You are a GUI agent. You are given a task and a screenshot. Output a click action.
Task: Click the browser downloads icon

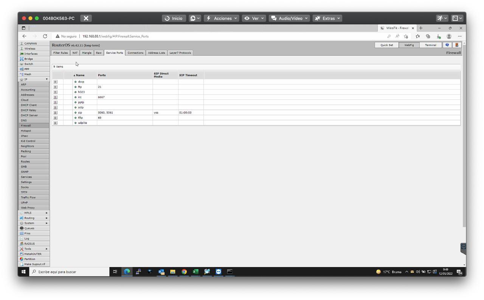(x=439, y=37)
